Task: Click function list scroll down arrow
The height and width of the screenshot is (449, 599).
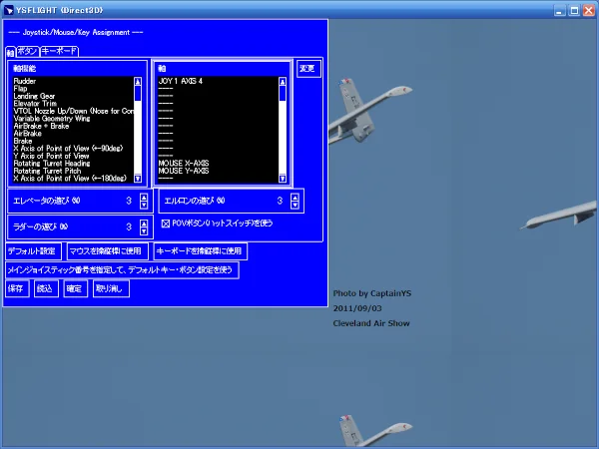Action: [x=138, y=179]
